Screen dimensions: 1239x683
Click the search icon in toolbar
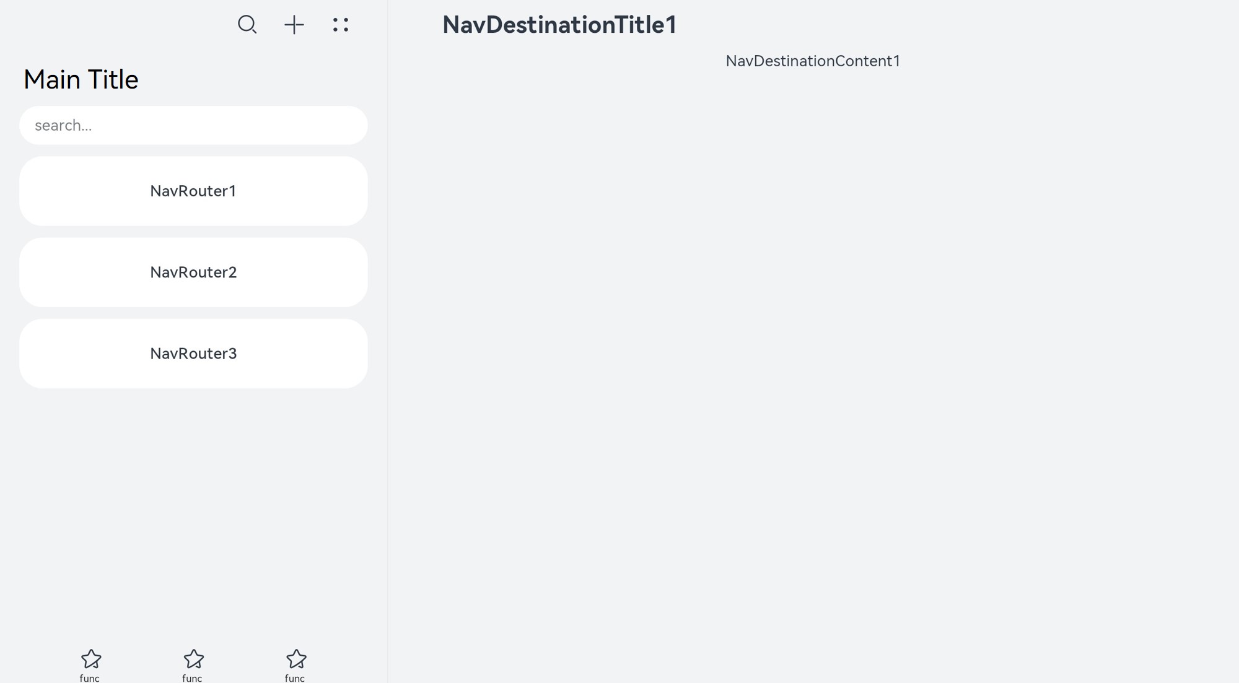(247, 24)
